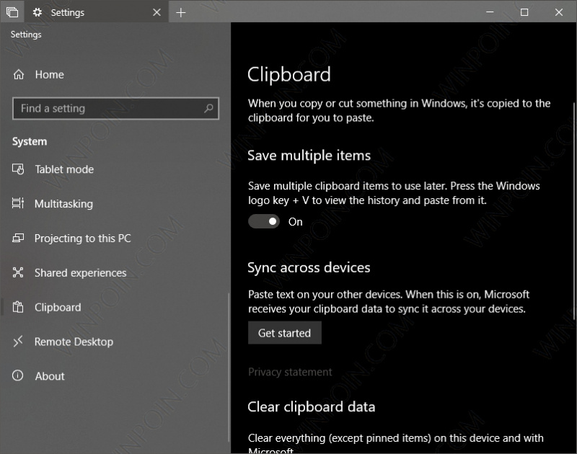The image size is (577, 454).
Task: Click the Clear clipboard data heading
Action: coord(312,407)
